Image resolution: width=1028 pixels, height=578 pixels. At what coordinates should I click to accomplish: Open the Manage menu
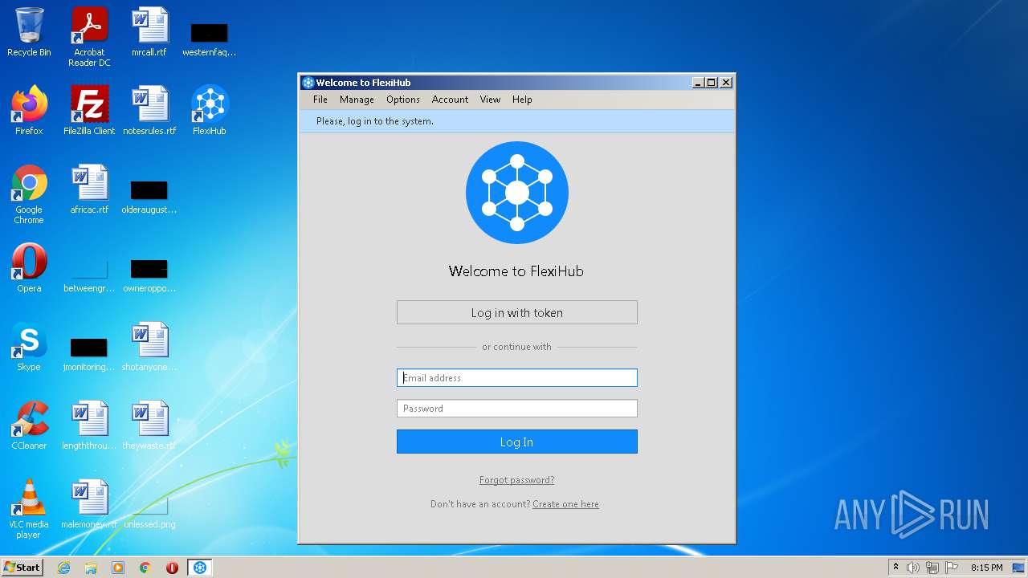[x=357, y=100]
